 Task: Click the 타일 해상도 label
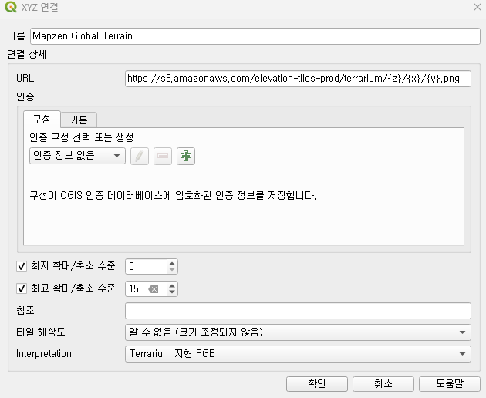41,332
